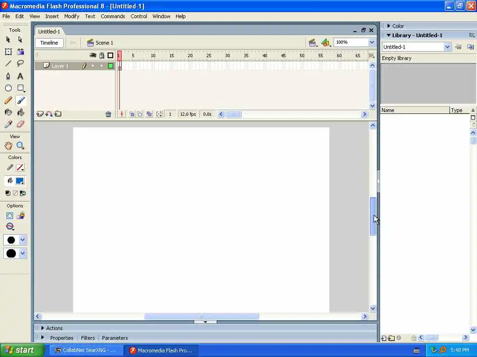
Task: Open the brush mode options menu
Action: point(10,227)
